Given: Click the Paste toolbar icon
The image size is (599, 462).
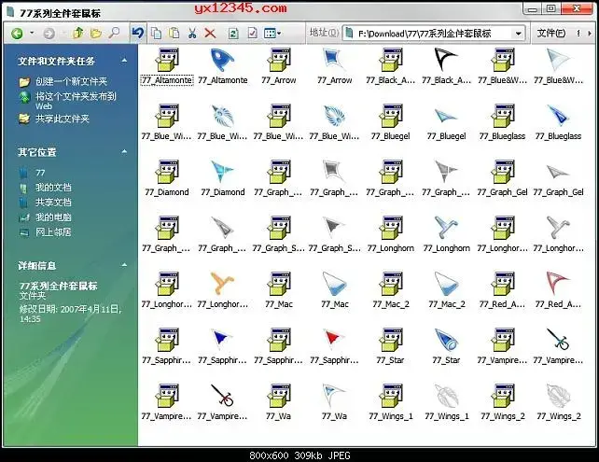Looking at the screenshot, I should click(174, 34).
